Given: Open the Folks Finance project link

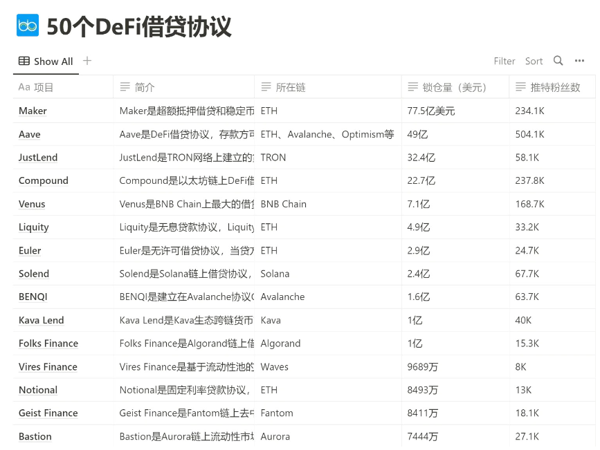Looking at the screenshot, I should 48,344.
